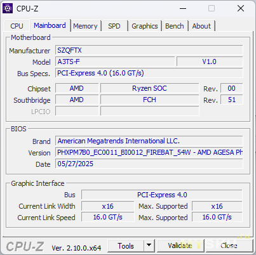Select the Mainboard tab
Viewport: 256px width, 255px height.
point(50,25)
